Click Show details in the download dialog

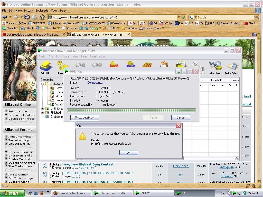84,117
